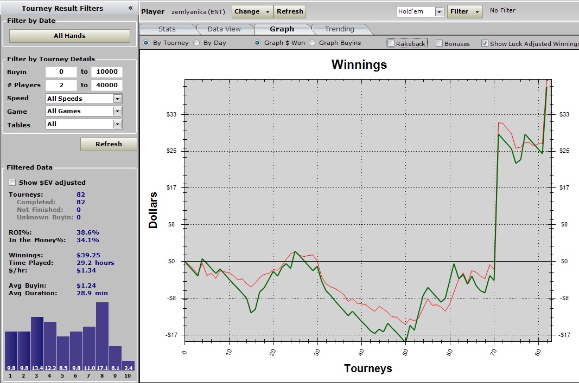Viewport: 579px width, 383px height.
Task: Click the minimum Buyin input field
Action: pos(61,72)
